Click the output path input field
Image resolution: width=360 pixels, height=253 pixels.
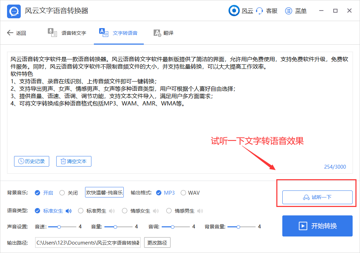click(88, 242)
